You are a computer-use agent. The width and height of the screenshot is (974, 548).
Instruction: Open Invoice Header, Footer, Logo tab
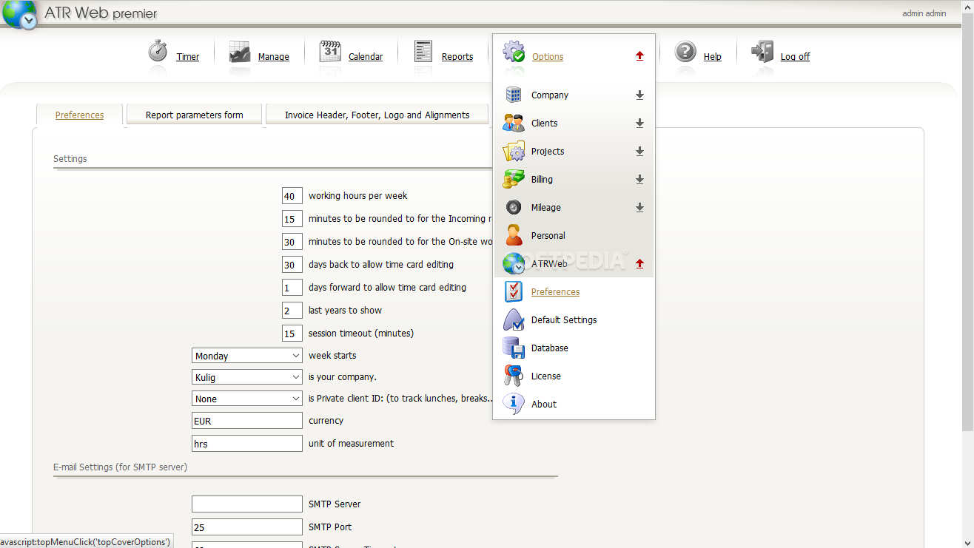point(377,115)
